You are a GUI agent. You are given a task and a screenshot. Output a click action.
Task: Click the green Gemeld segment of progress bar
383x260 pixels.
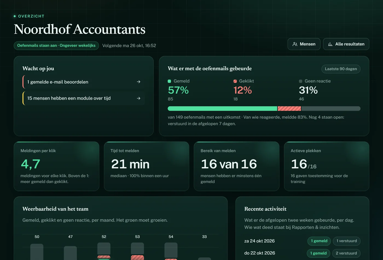tap(222, 108)
